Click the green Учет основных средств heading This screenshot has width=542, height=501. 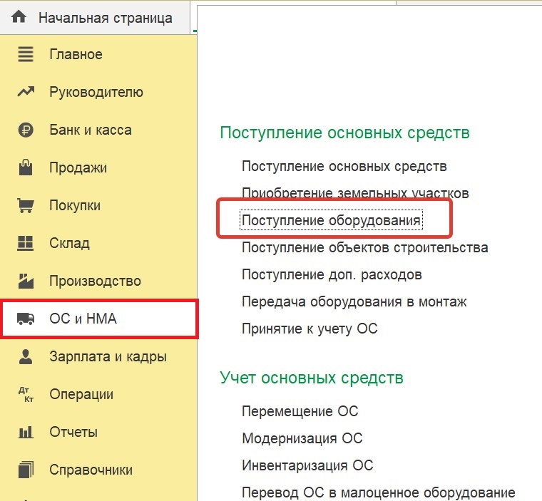[312, 378]
